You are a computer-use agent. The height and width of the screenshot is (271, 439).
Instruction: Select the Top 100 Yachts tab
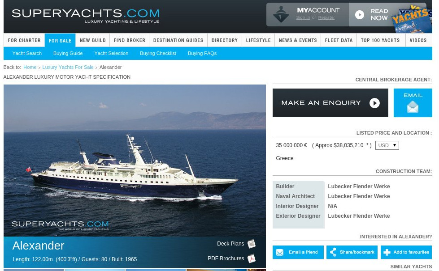pyautogui.click(x=380, y=40)
